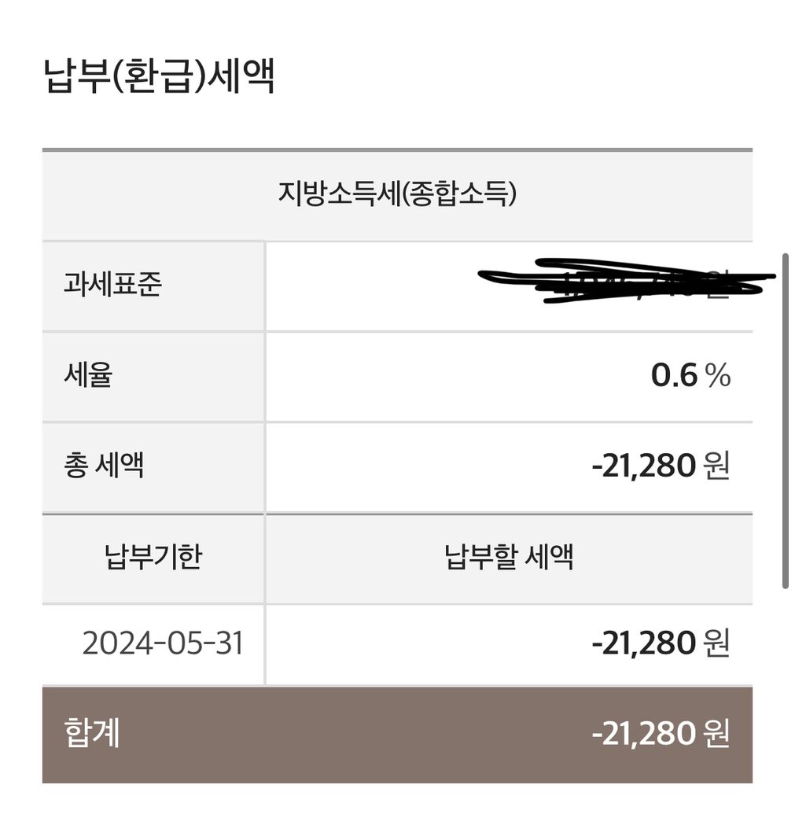Click the scribbled-out 과세표준 amount
Image resolution: width=795 pixels, height=818 pixels.
pyautogui.click(x=629, y=281)
